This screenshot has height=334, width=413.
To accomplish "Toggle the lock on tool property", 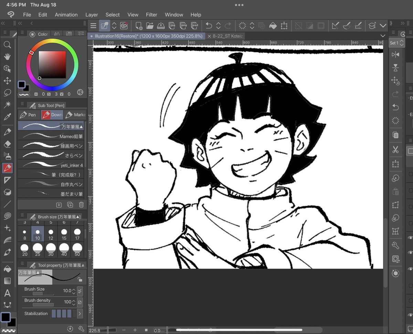I will click(80, 280).
